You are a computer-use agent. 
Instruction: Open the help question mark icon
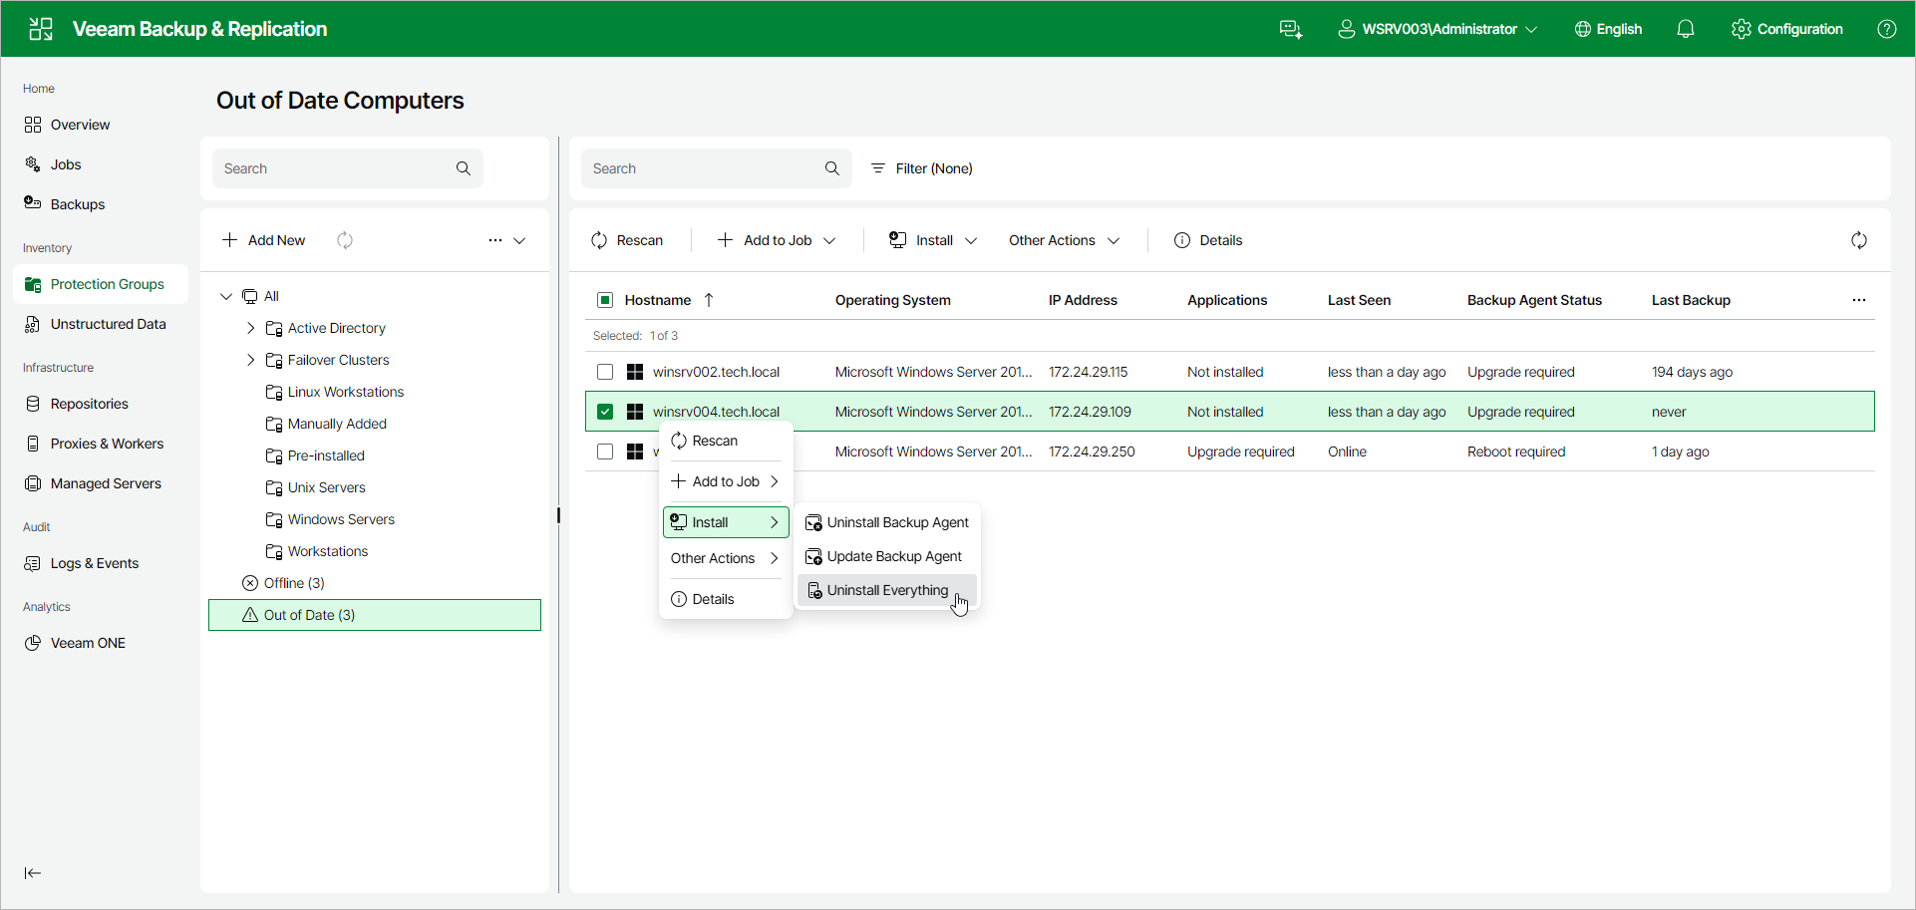[x=1887, y=29]
